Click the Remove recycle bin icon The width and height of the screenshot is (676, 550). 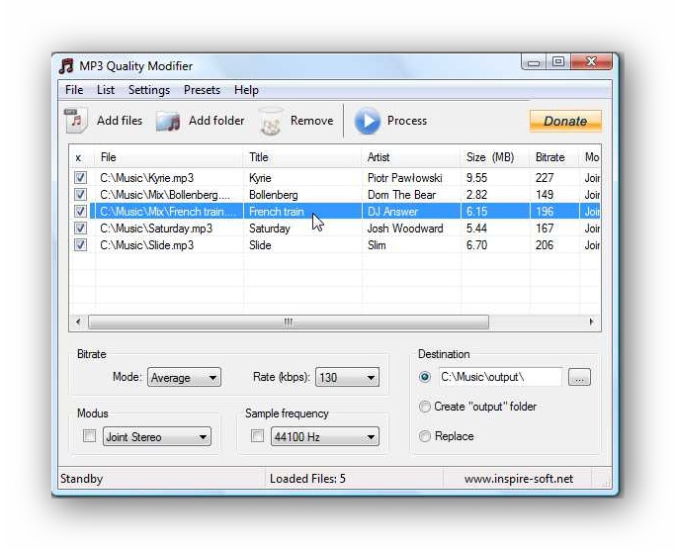271,121
